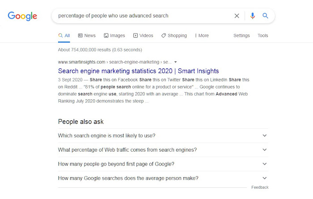Click the Google logo
Viewport: 313px width, 199px height.
point(22,16)
